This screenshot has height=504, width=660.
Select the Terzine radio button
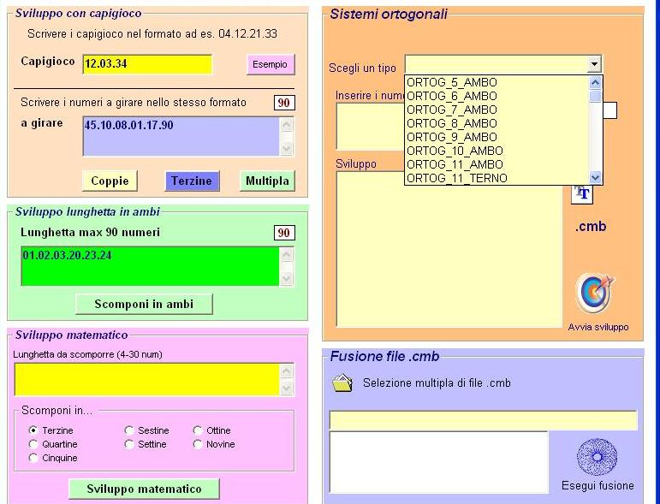point(33,430)
